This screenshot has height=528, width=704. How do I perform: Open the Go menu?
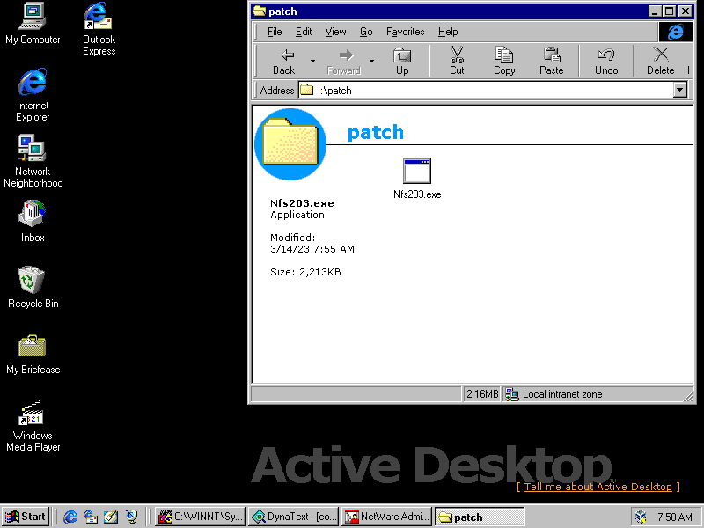tap(366, 32)
